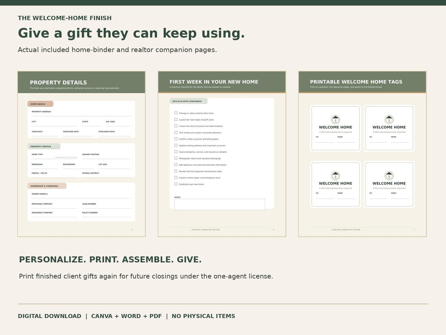Click the 'Year Built' field label
The width and height of the screenshot is (446, 335).
point(37,132)
